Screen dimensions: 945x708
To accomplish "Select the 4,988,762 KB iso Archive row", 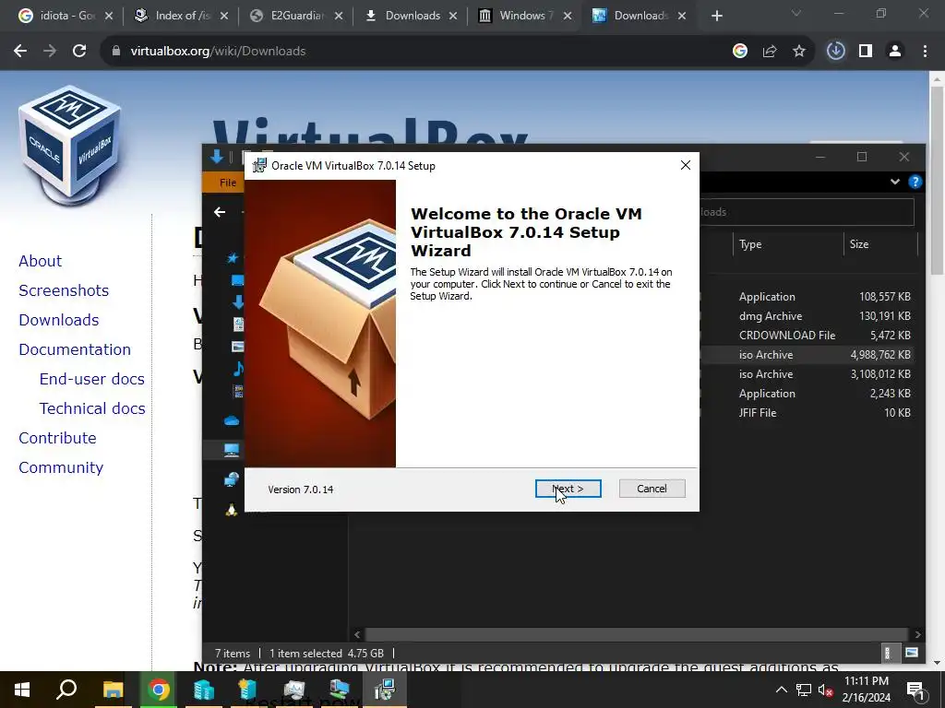I will coord(807,355).
